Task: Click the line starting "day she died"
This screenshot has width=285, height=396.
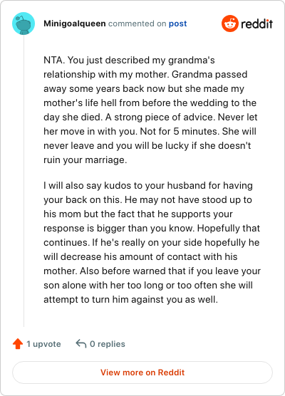Action: pyautogui.click(x=150, y=118)
